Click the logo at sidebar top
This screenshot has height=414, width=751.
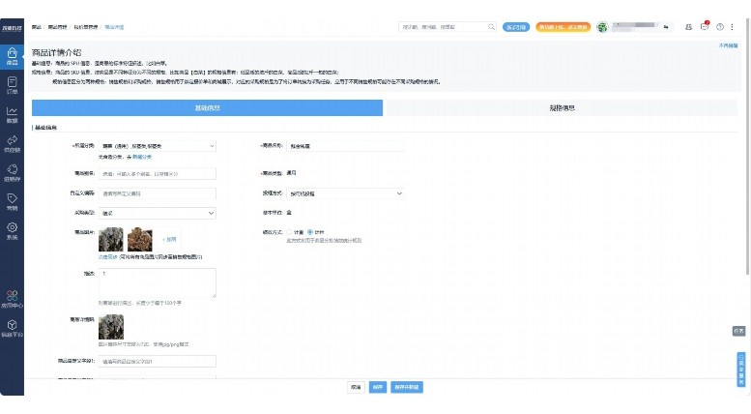(12, 28)
